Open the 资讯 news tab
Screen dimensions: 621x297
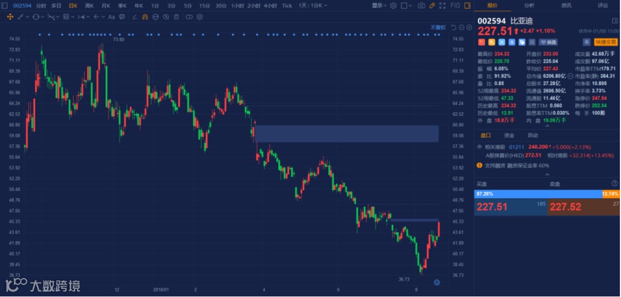[566, 6]
